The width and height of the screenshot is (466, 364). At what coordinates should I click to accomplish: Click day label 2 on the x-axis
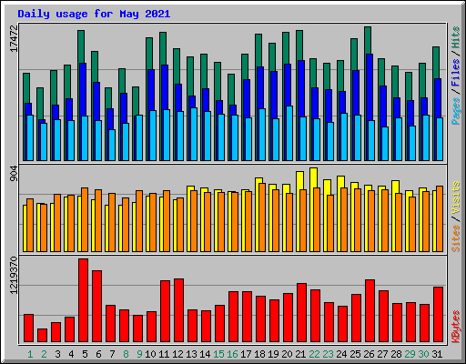pos(44,354)
